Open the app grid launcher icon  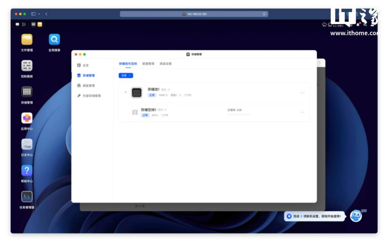pyautogui.click(x=24, y=24)
